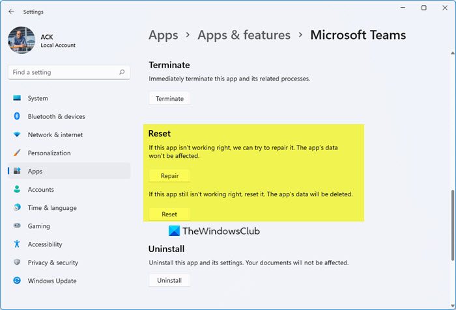
Task: Click the ACK profile picture
Action: [x=21, y=40]
